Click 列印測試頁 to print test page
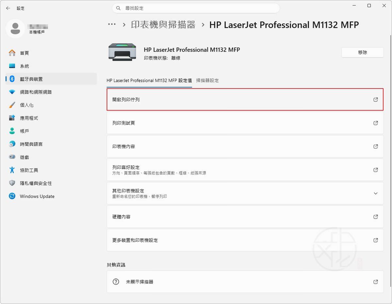The width and height of the screenshot is (392, 304). (x=245, y=123)
